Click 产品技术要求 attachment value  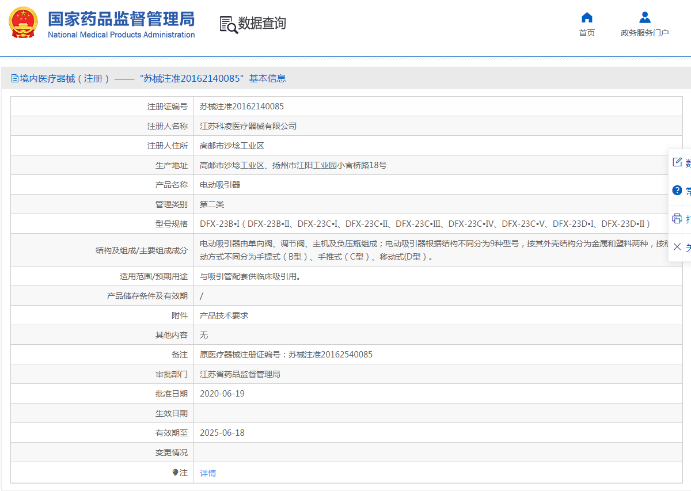point(224,315)
